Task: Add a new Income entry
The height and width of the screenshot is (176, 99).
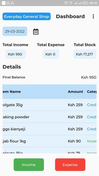Action: pos(29,165)
